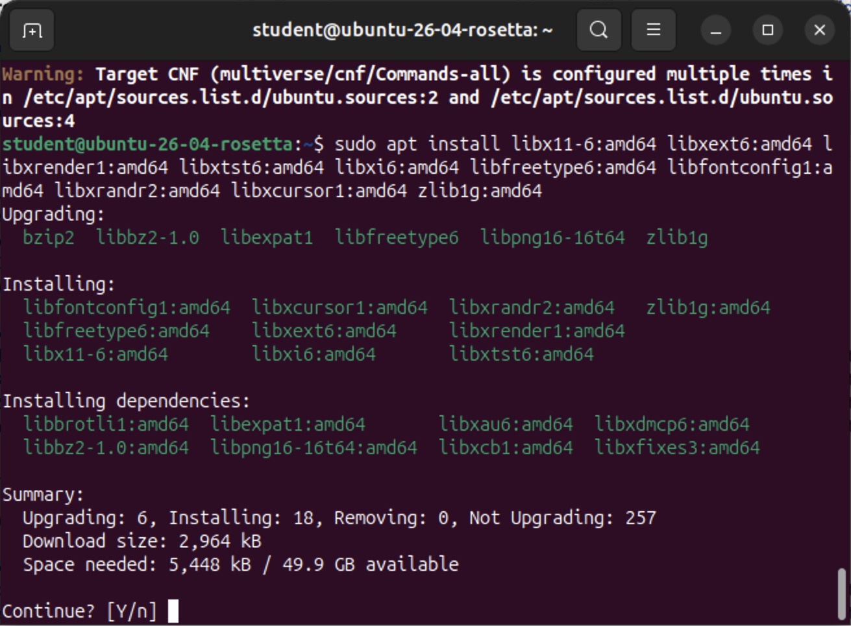The height and width of the screenshot is (626, 851).
Task: Click libexpat1:amd64 dependency
Action: coord(288,424)
